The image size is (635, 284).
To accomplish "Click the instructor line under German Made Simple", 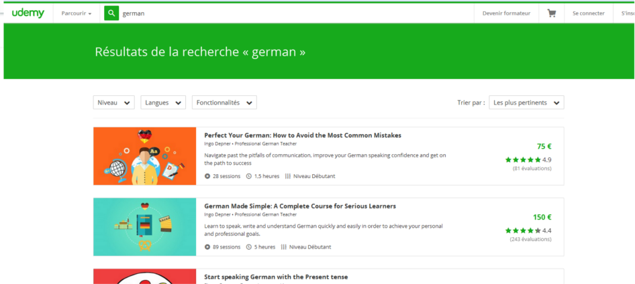I will pos(250,214).
